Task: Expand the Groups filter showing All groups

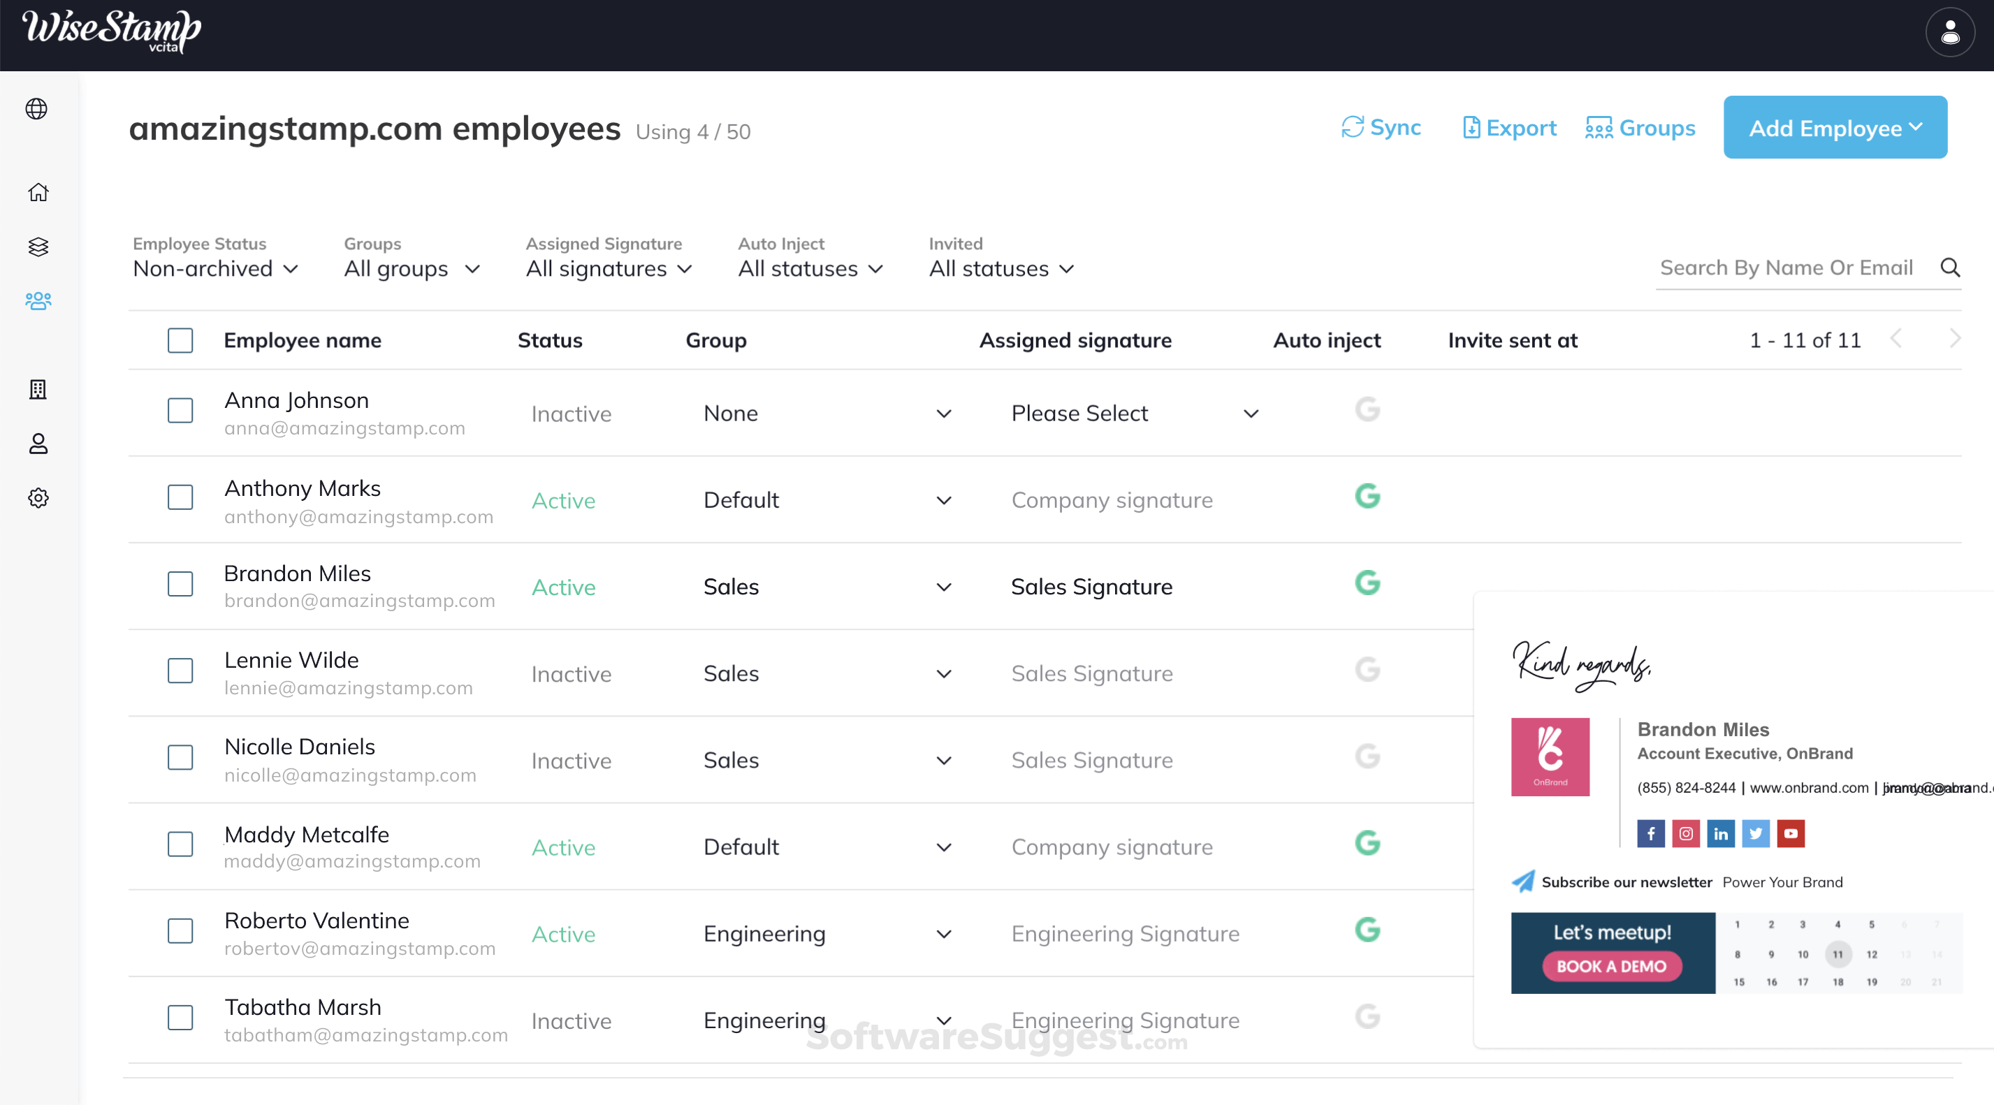Action: click(x=411, y=268)
